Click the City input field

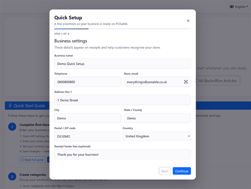(x=88, y=118)
